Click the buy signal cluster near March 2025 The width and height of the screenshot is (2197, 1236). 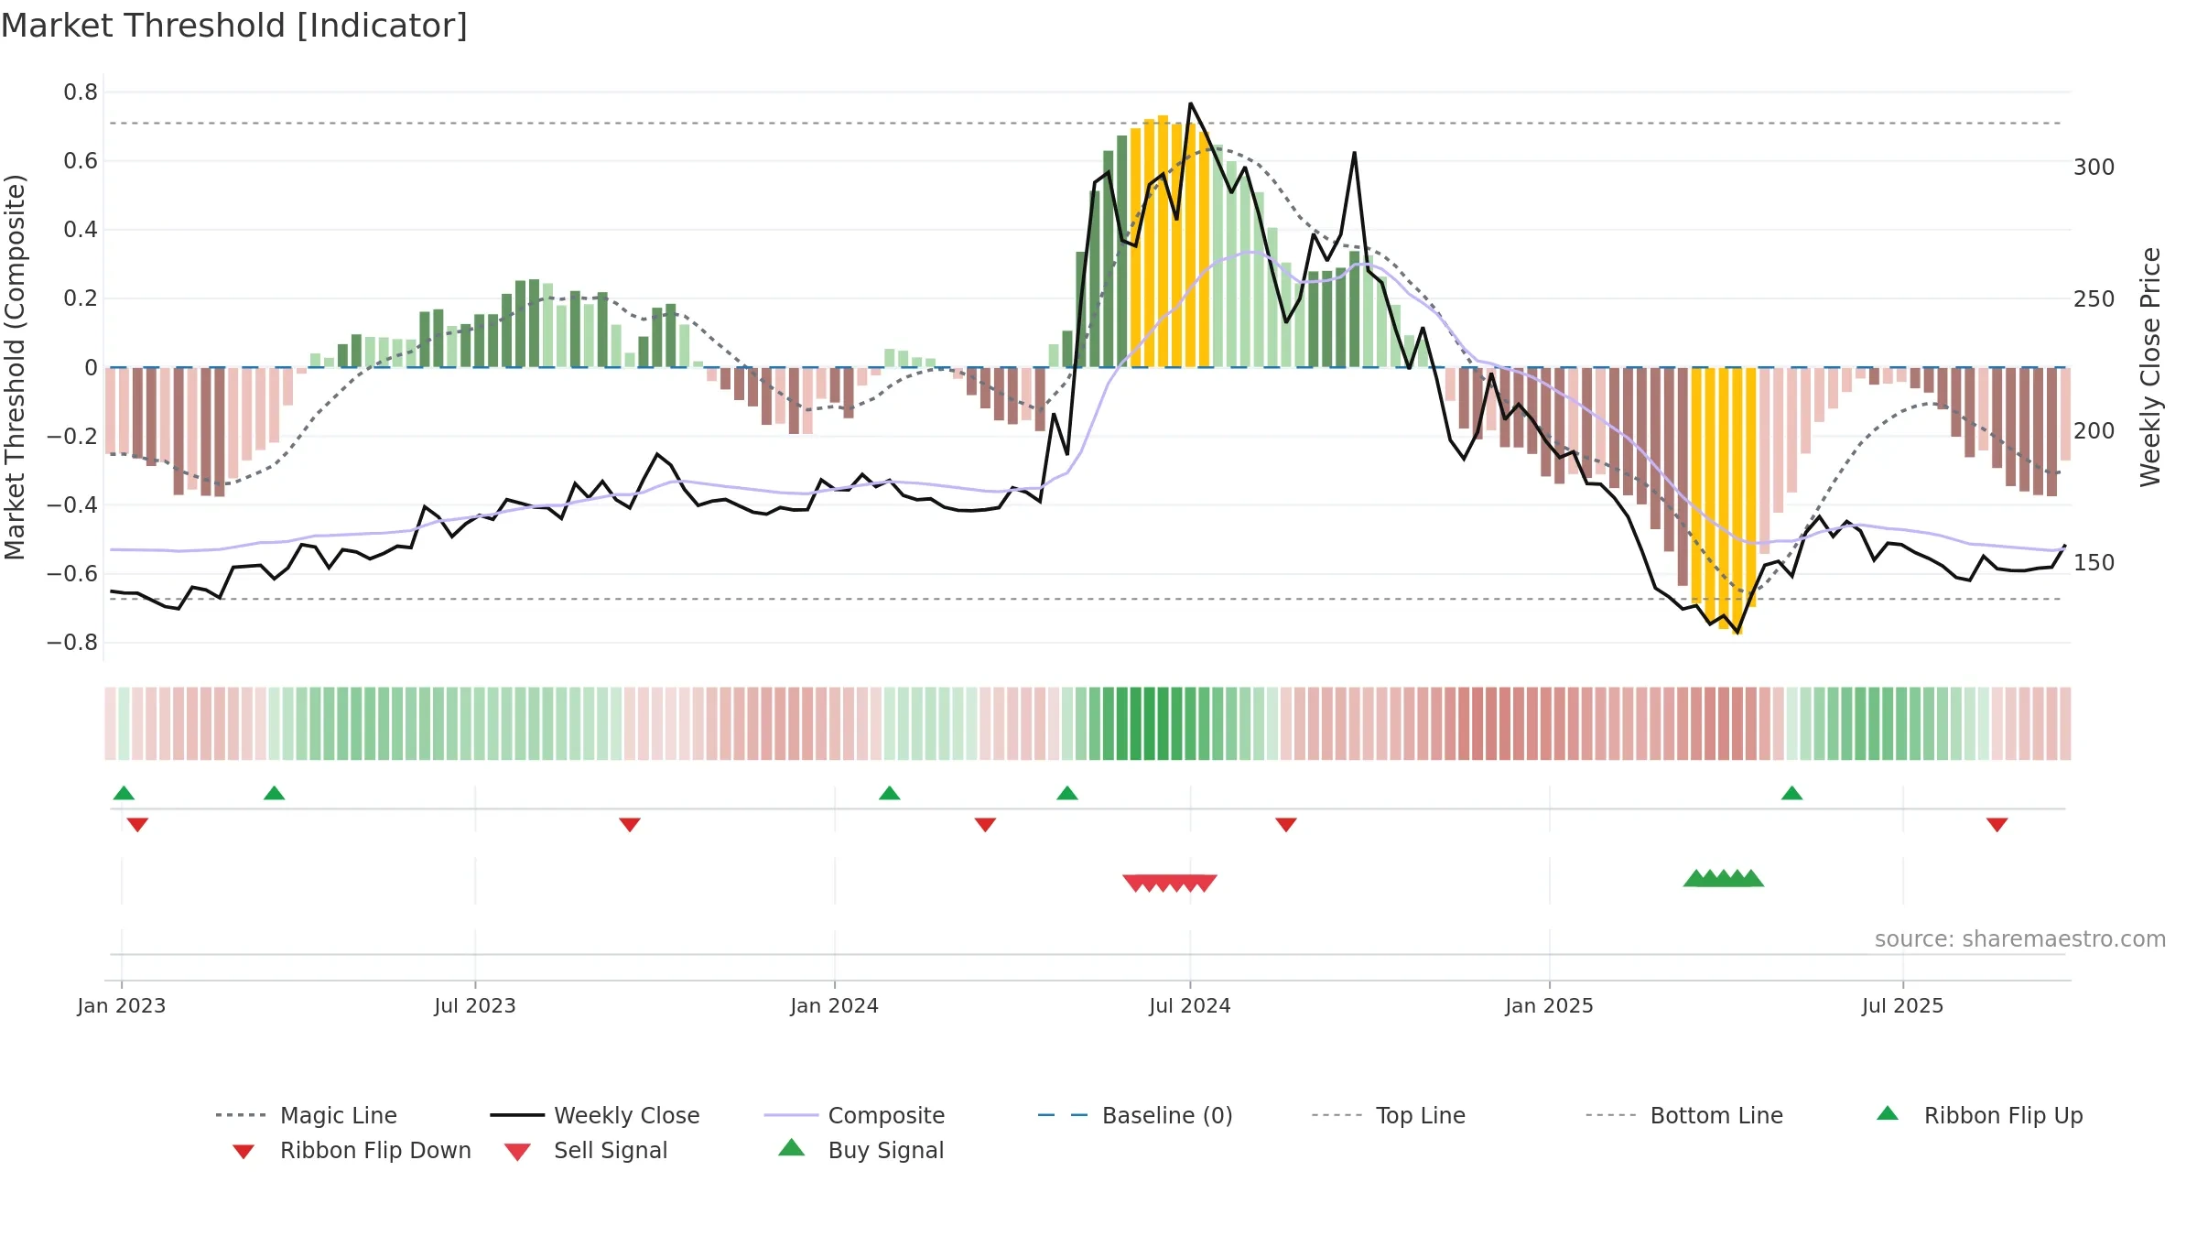[1724, 878]
